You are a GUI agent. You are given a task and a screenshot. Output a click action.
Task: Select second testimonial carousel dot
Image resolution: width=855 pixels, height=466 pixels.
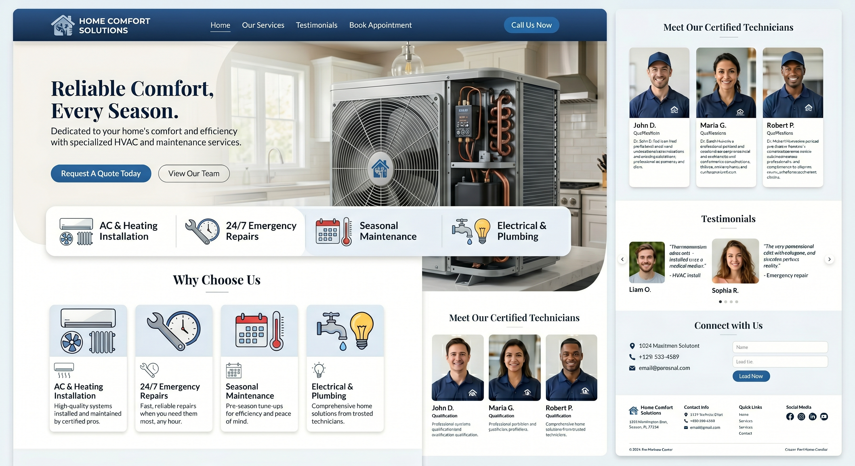tap(726, 302)
